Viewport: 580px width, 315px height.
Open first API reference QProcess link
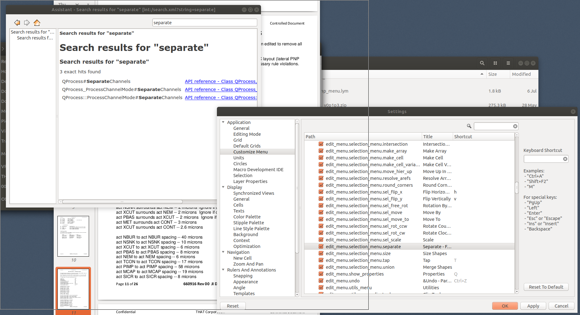click(220, 81)
